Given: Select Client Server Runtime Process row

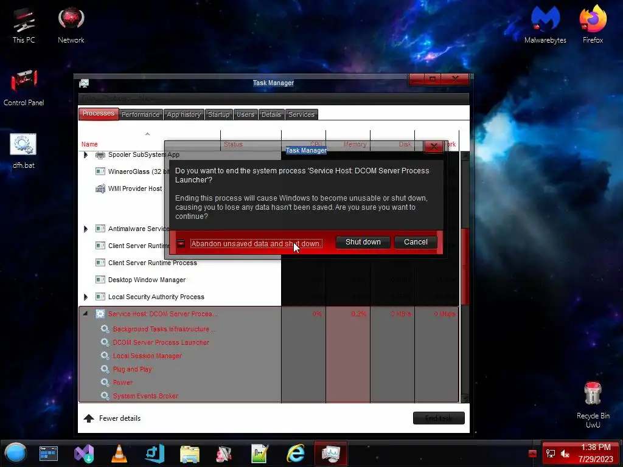Looking at the screenshot, I should click(179, 263).
